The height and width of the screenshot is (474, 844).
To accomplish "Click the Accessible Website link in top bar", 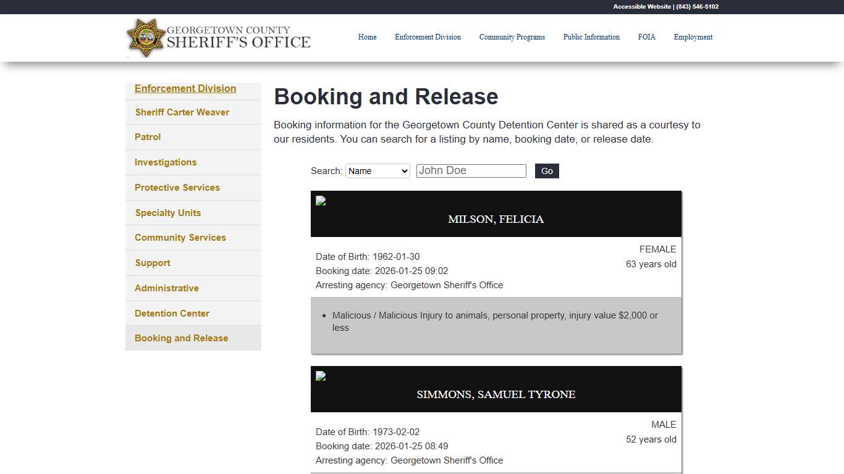I will (x=641, y=7).
